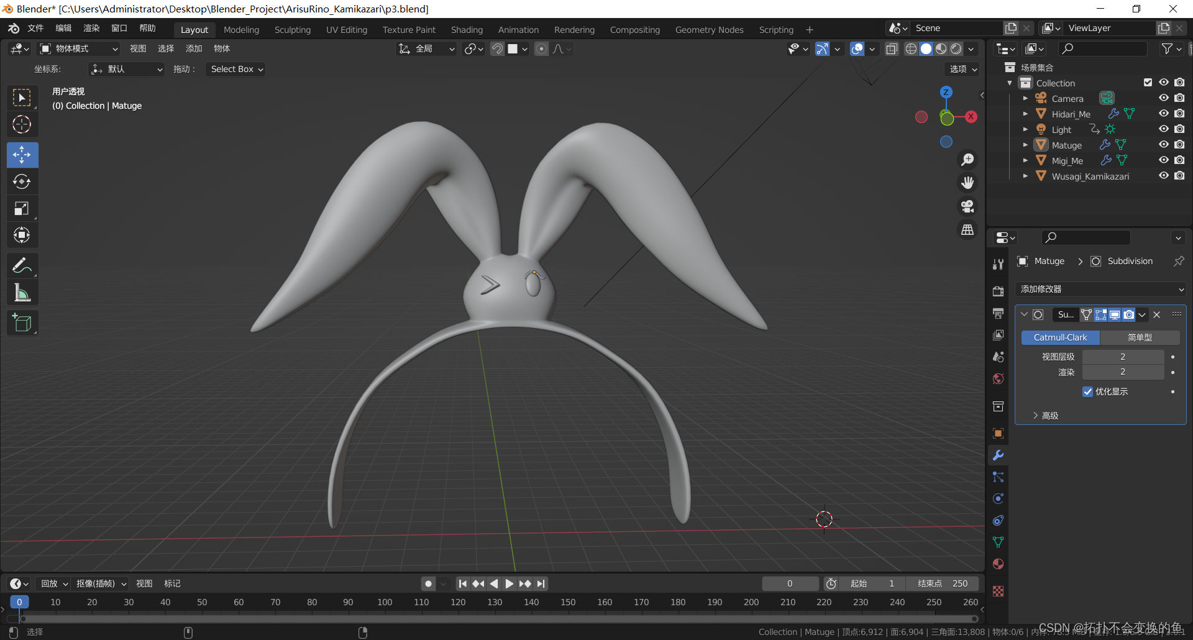Activate the Scale tool
The height and width of the screenshot is (640, 1193).
coord(22,208)
